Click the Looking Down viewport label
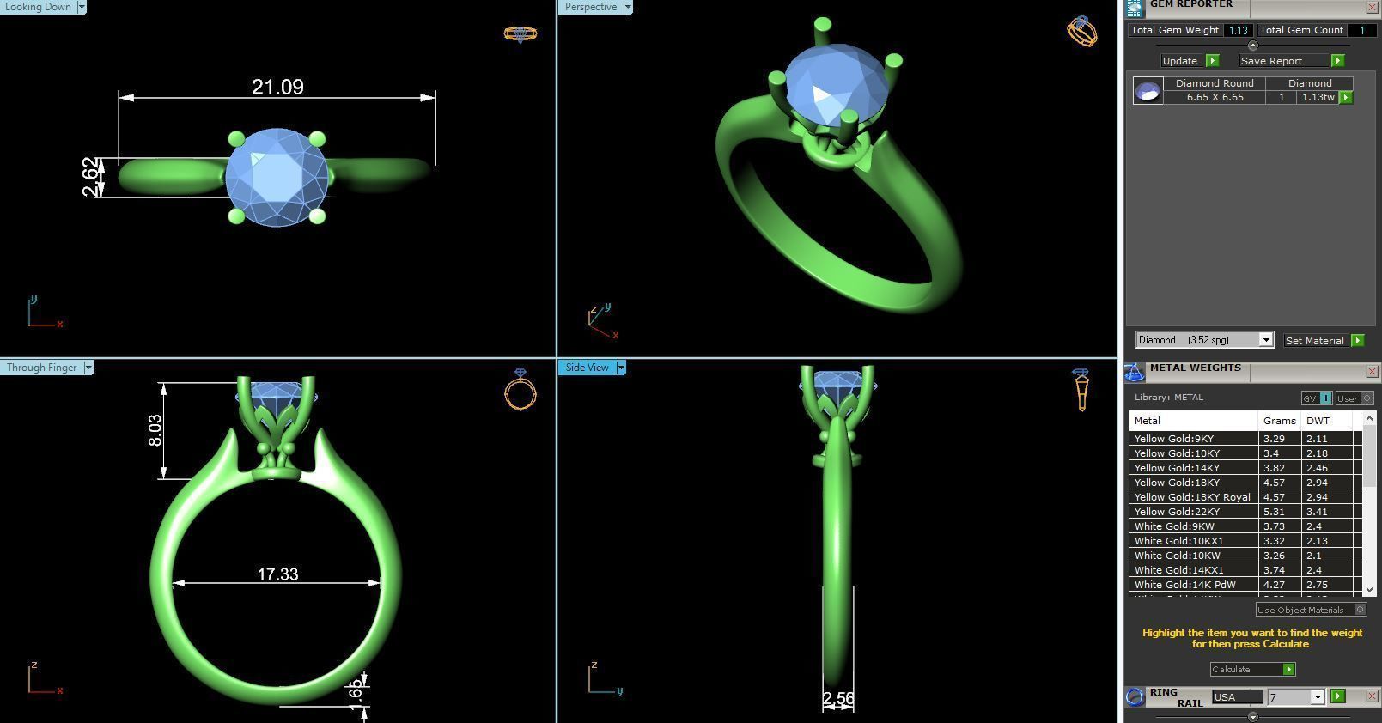This screenshot has width=1382, height=723. [x=39, y=7]
